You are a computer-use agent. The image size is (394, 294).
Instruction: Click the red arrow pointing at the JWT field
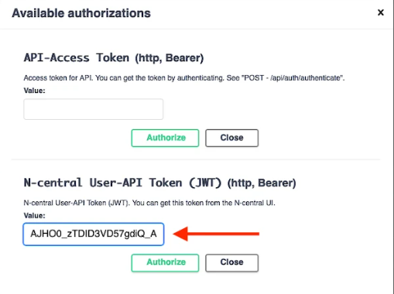[x=216, y=234]
